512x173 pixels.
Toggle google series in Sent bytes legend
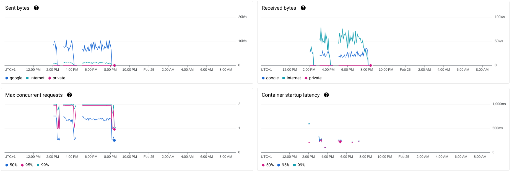[x=14, y=78]
